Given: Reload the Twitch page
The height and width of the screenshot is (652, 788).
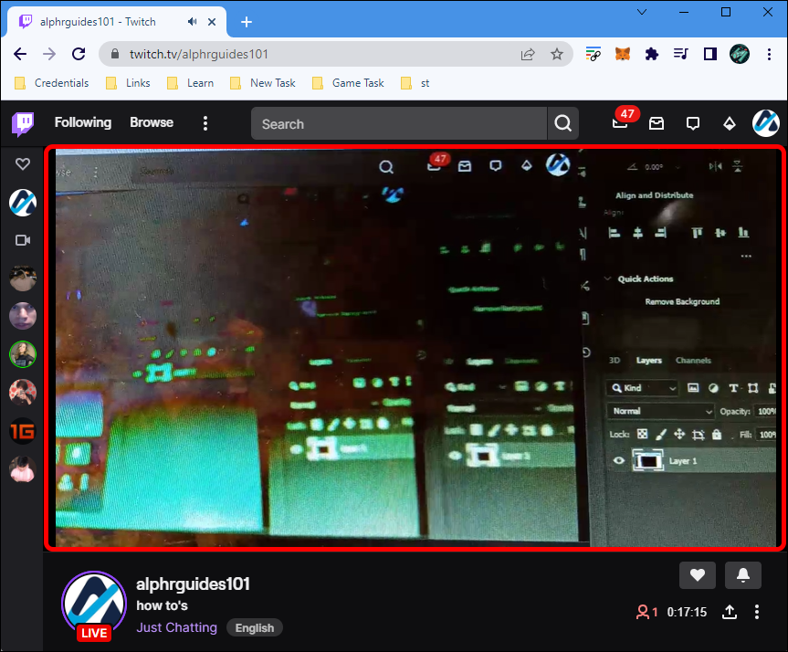Looking at the screenshot, I should point(79,54).
